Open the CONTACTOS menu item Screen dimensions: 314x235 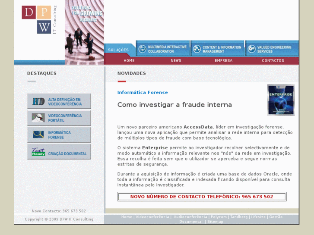tap(273, 61)
